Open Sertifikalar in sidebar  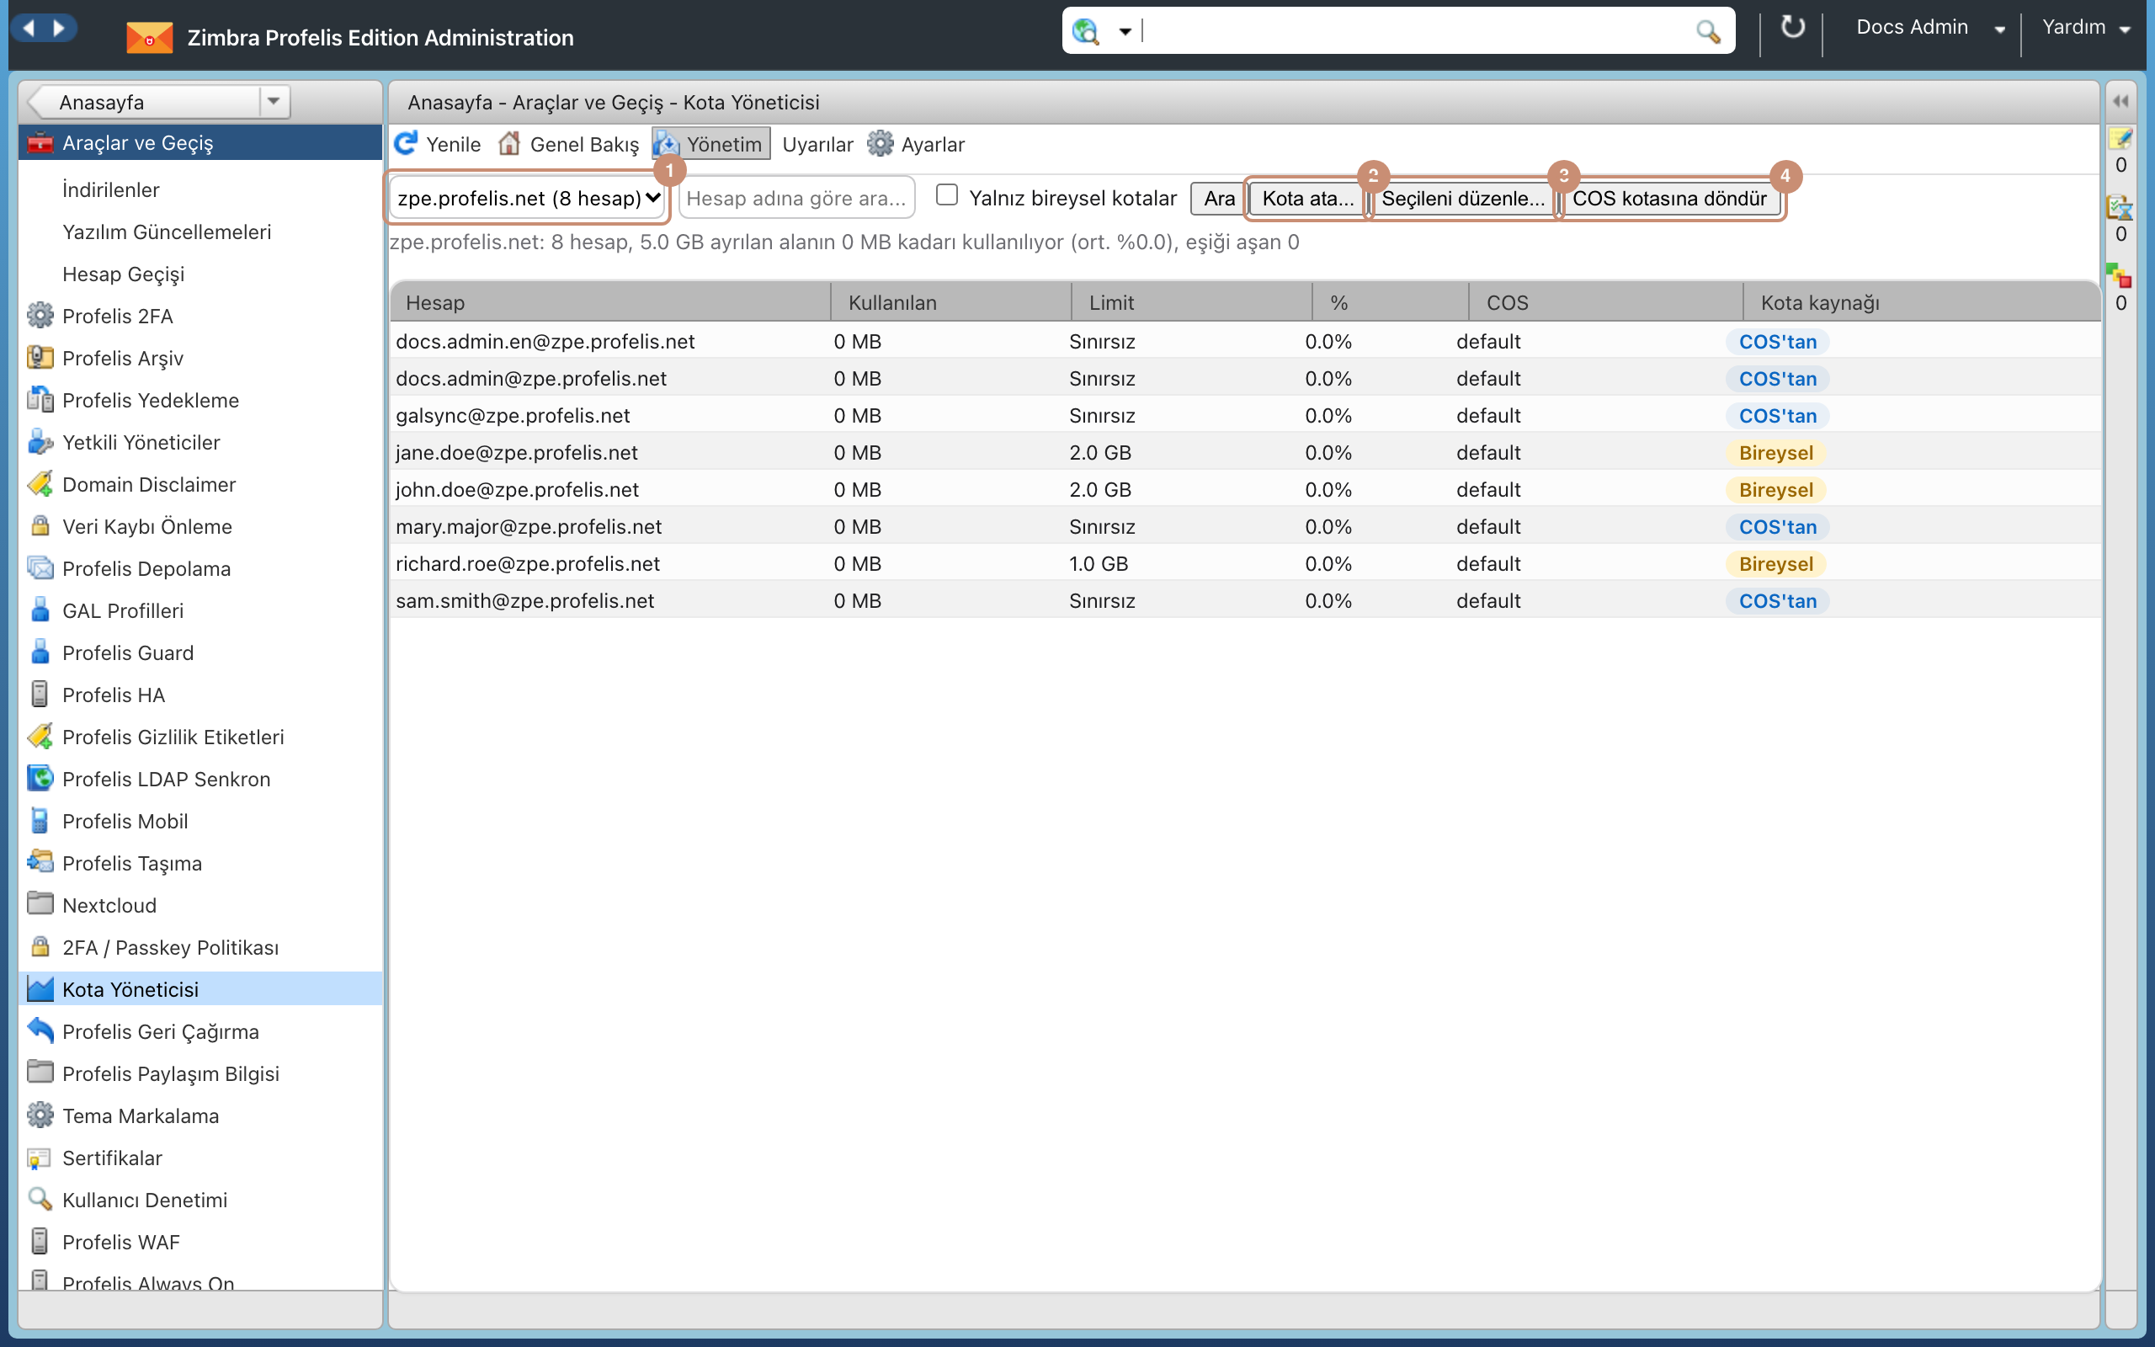[x=112, y=1158]
